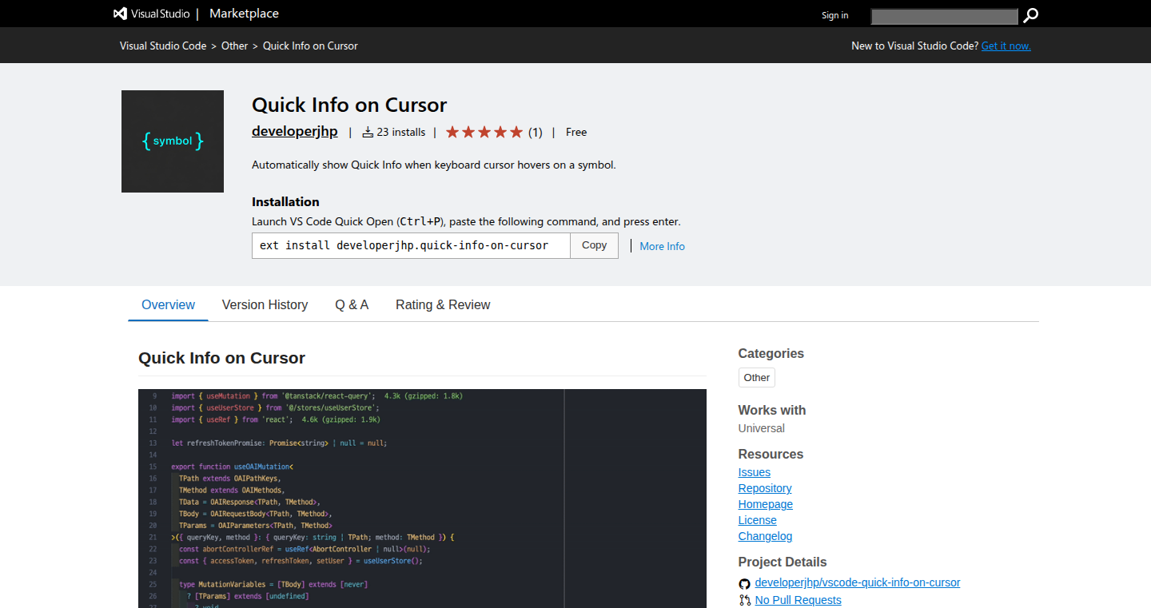Focus the Marketplace search box
1151x608 pixels.
tap(944, 16)
